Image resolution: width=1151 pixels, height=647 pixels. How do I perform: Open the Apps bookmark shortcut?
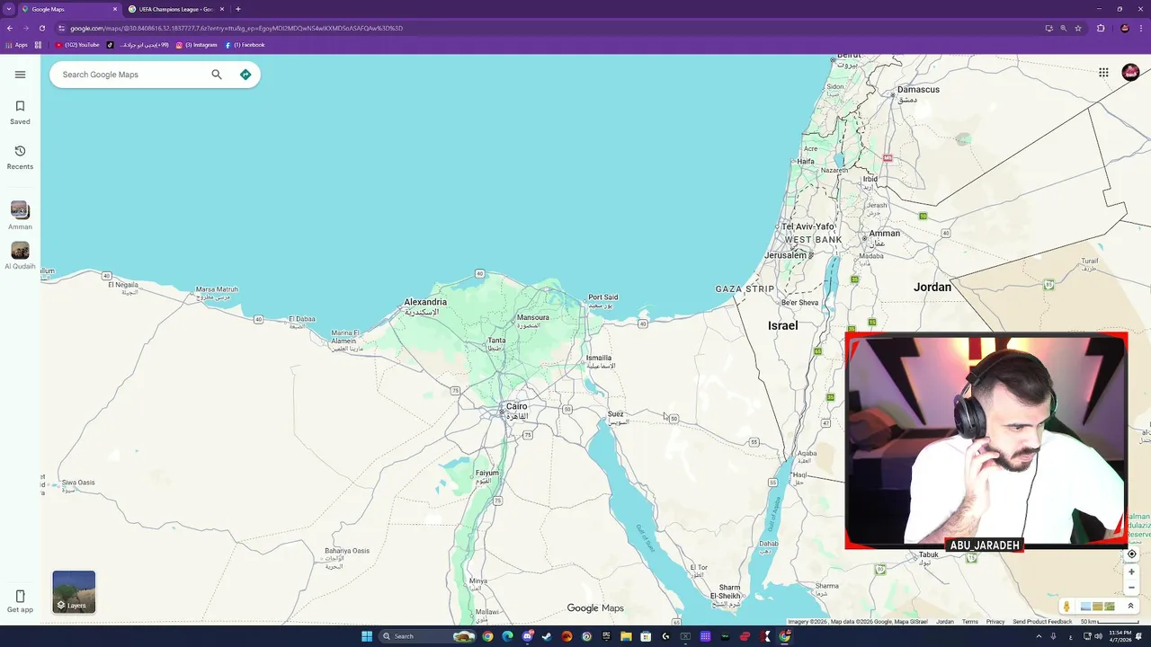point(16,45)
